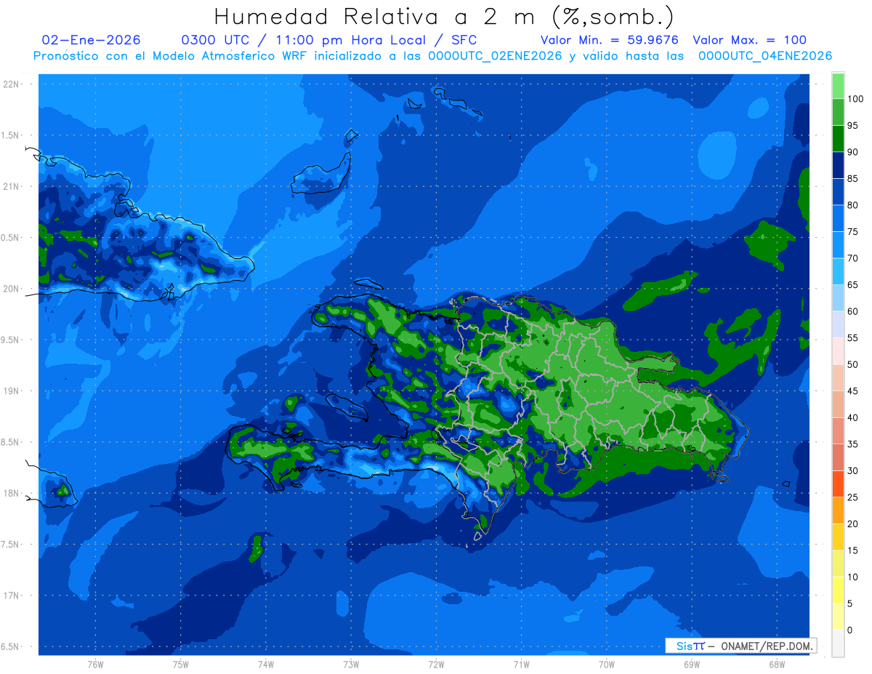The height and width of the screenshot is (674, 872).
Task: Pick the orange swatch between 20 and 25
Action: pyautogui.click(x=838, y=510)
